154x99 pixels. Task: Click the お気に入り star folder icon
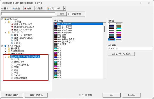coord(5,19)
